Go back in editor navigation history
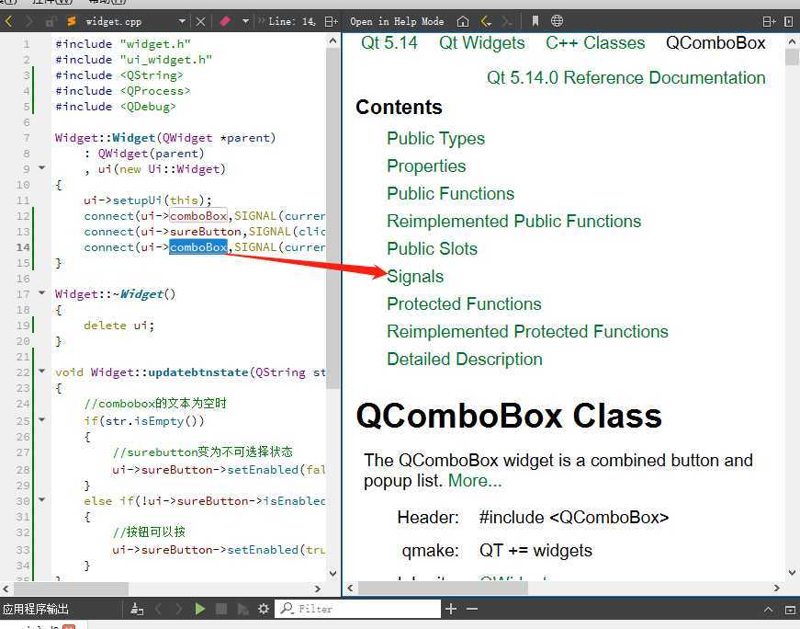Screen dimensions: 800x629 click(8, 21)
